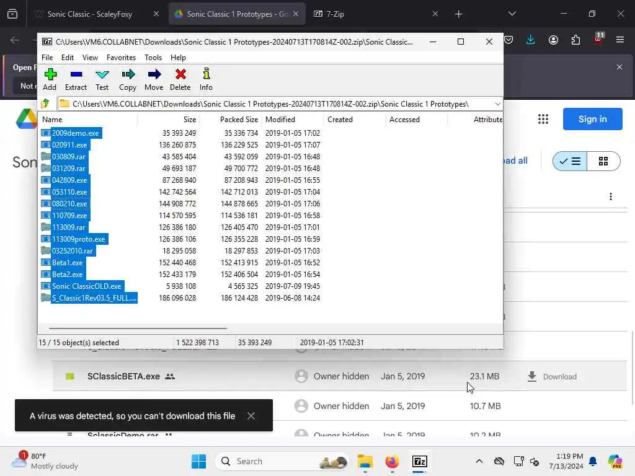Open the Tools menu in 7-Zip
This screenshot has width=635, height=476.
(153, 58)
